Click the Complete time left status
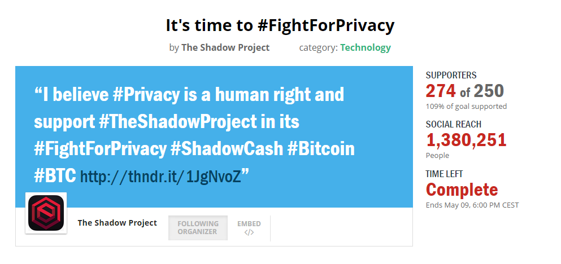The image size is (561, 264). [x=462, y=190]
